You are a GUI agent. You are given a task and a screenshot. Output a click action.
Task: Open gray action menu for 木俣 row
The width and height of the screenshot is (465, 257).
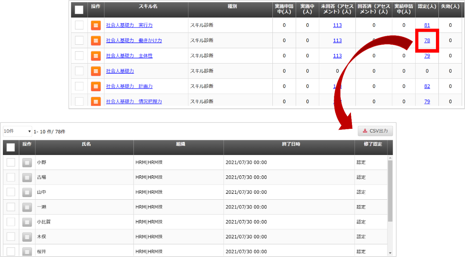[x=27, y=237]
